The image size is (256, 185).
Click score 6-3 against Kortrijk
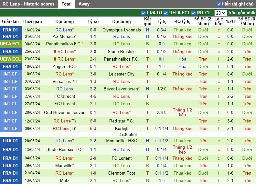(x=93, y=128)
